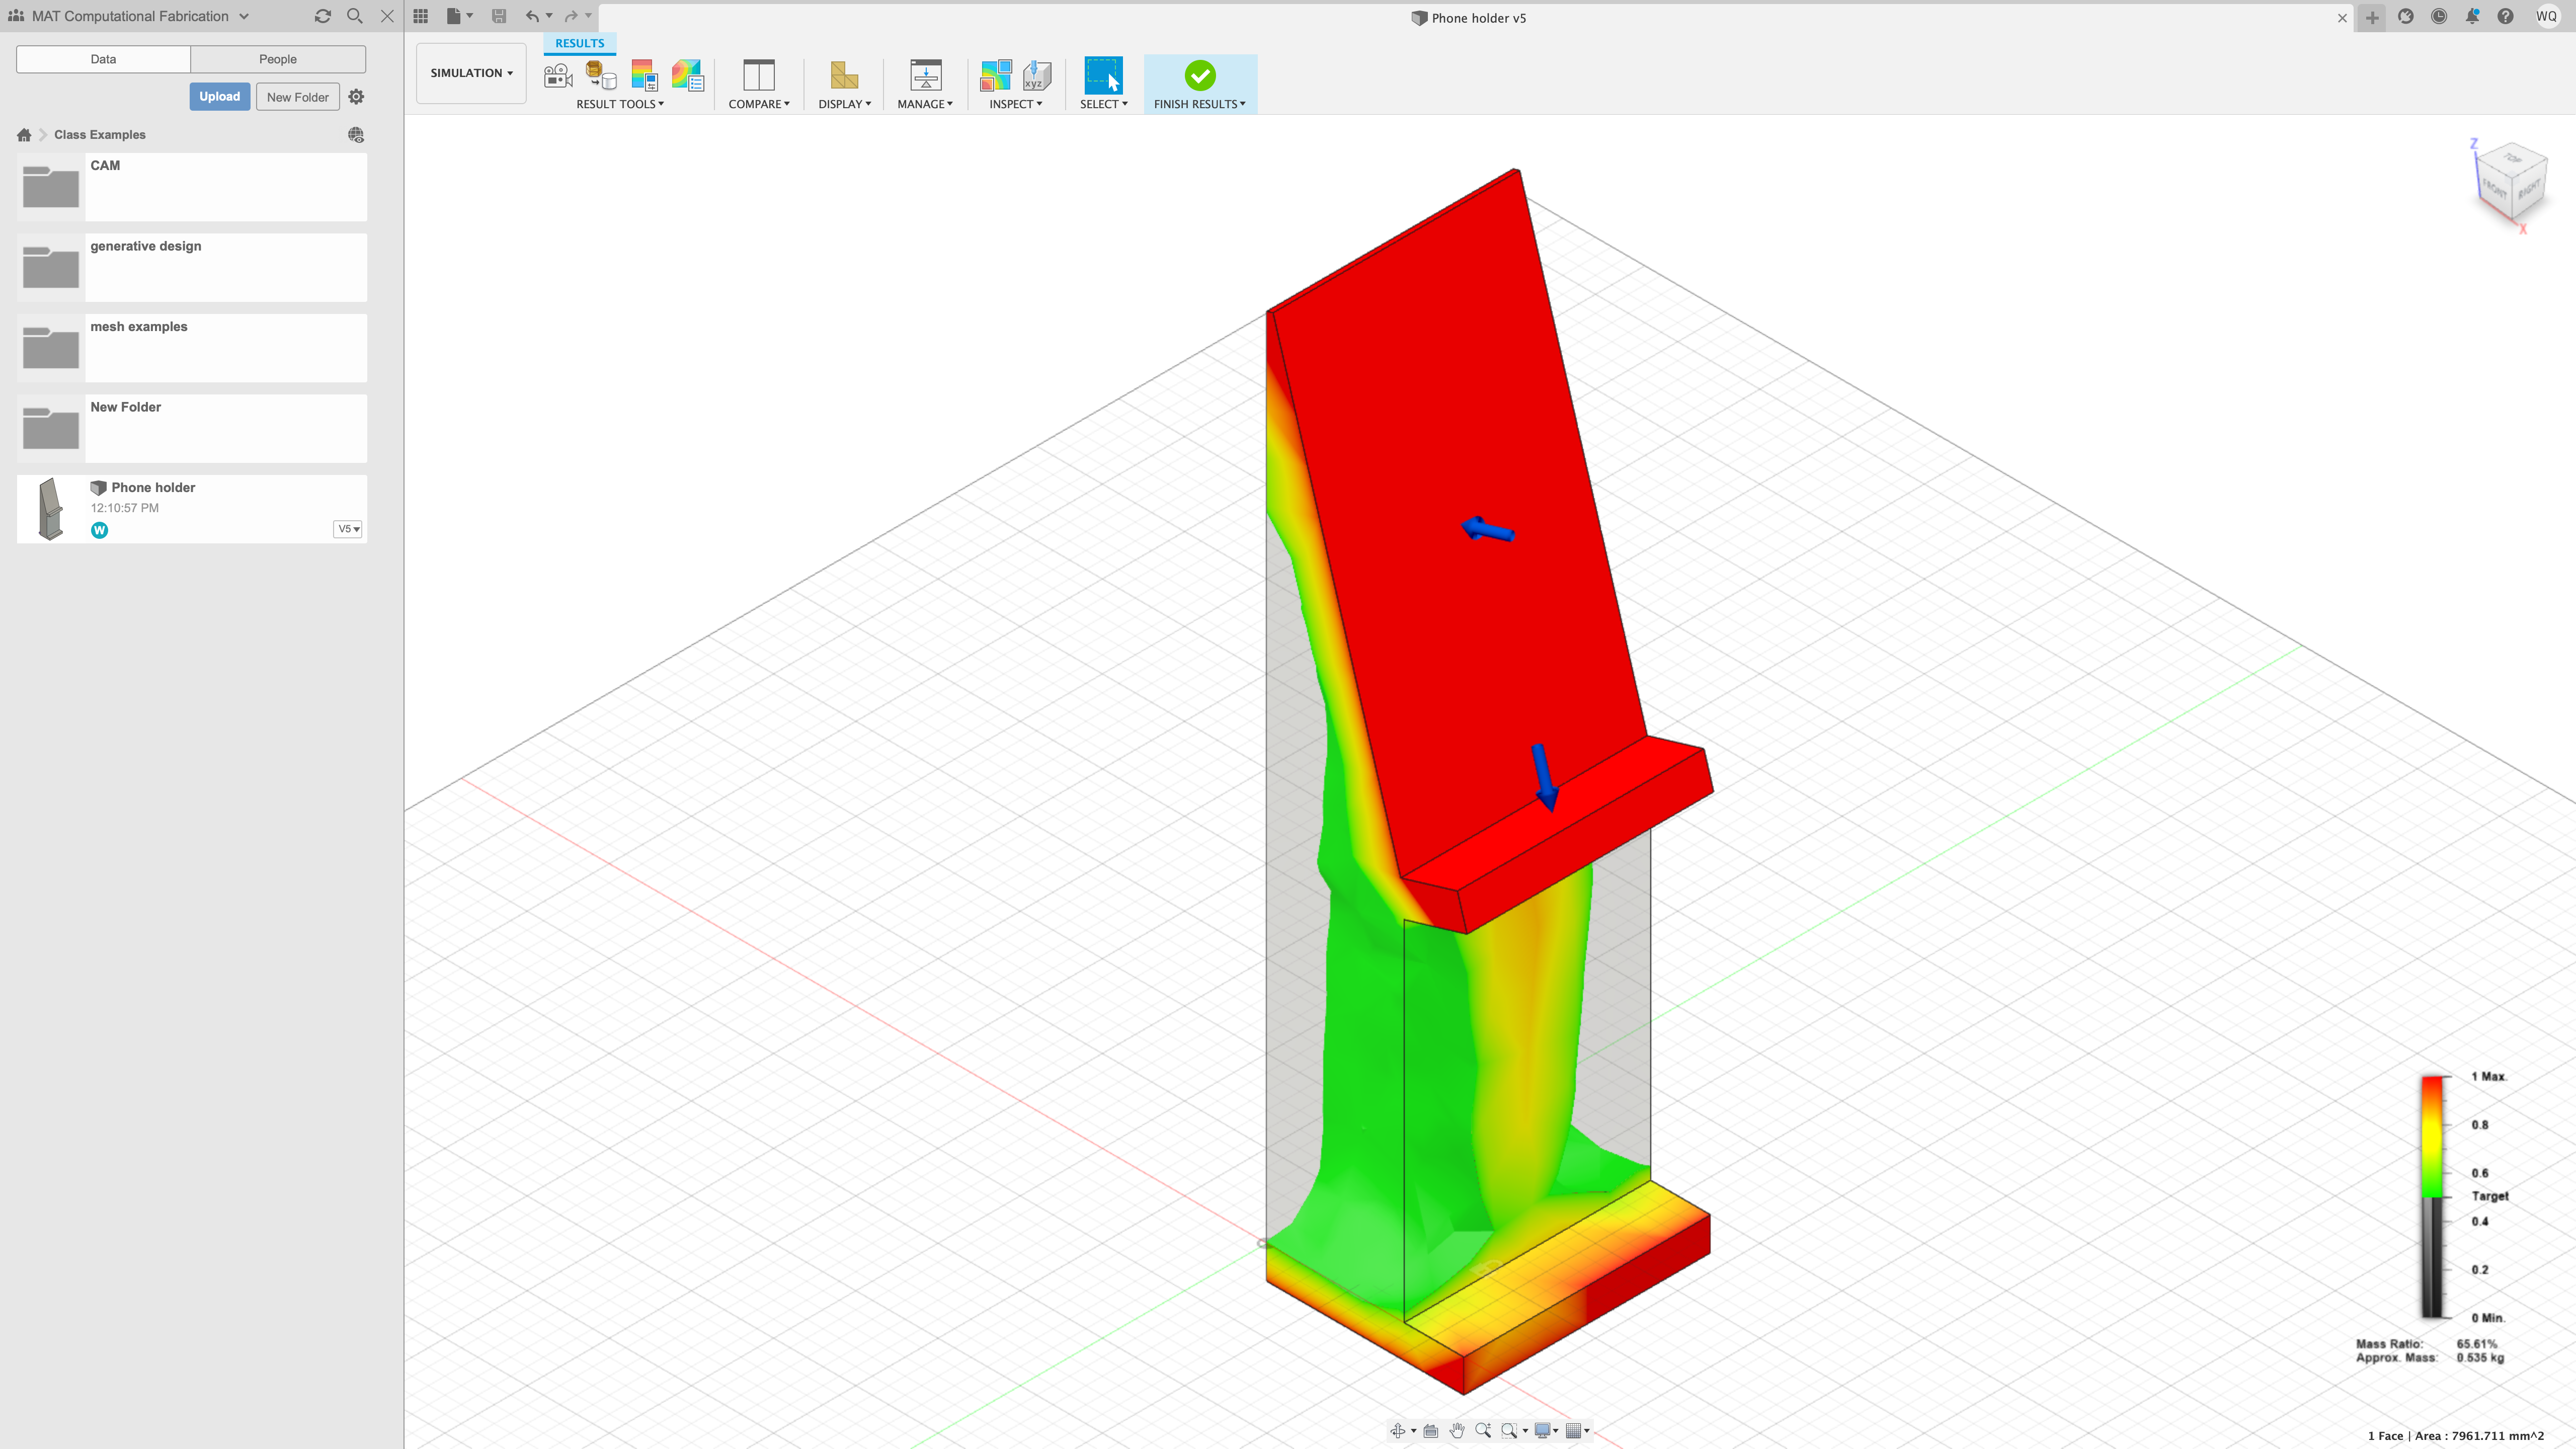Click the Compare split-view icon

click(x=759, y=76)
